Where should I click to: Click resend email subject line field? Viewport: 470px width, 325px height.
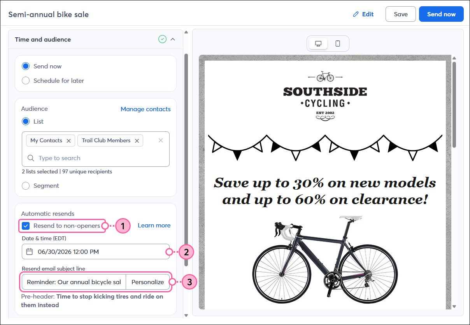pos(74,282)
